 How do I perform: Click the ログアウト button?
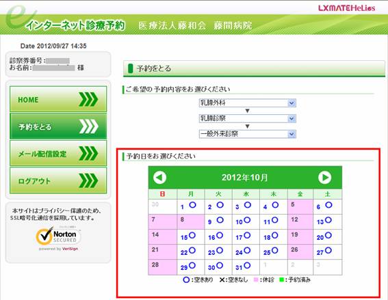(x=58, y=180)
